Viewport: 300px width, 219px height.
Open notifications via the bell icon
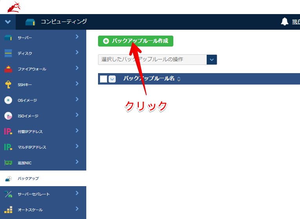(285, 22)
